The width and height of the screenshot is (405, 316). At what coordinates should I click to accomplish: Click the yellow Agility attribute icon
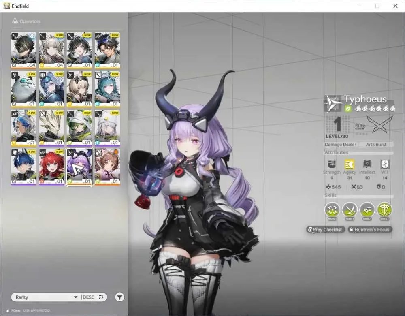(x=350, y=164)
